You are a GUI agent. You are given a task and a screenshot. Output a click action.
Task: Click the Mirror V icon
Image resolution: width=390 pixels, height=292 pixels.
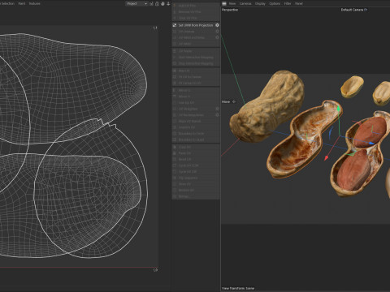tap(175, 97)
